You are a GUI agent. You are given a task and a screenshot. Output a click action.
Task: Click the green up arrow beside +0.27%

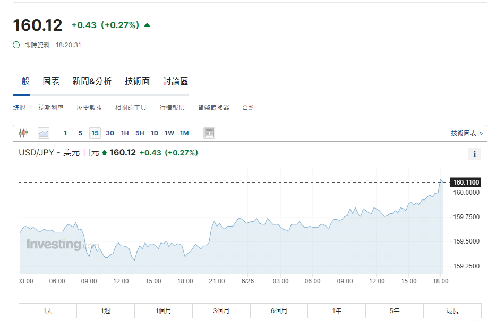click(147, 24)
